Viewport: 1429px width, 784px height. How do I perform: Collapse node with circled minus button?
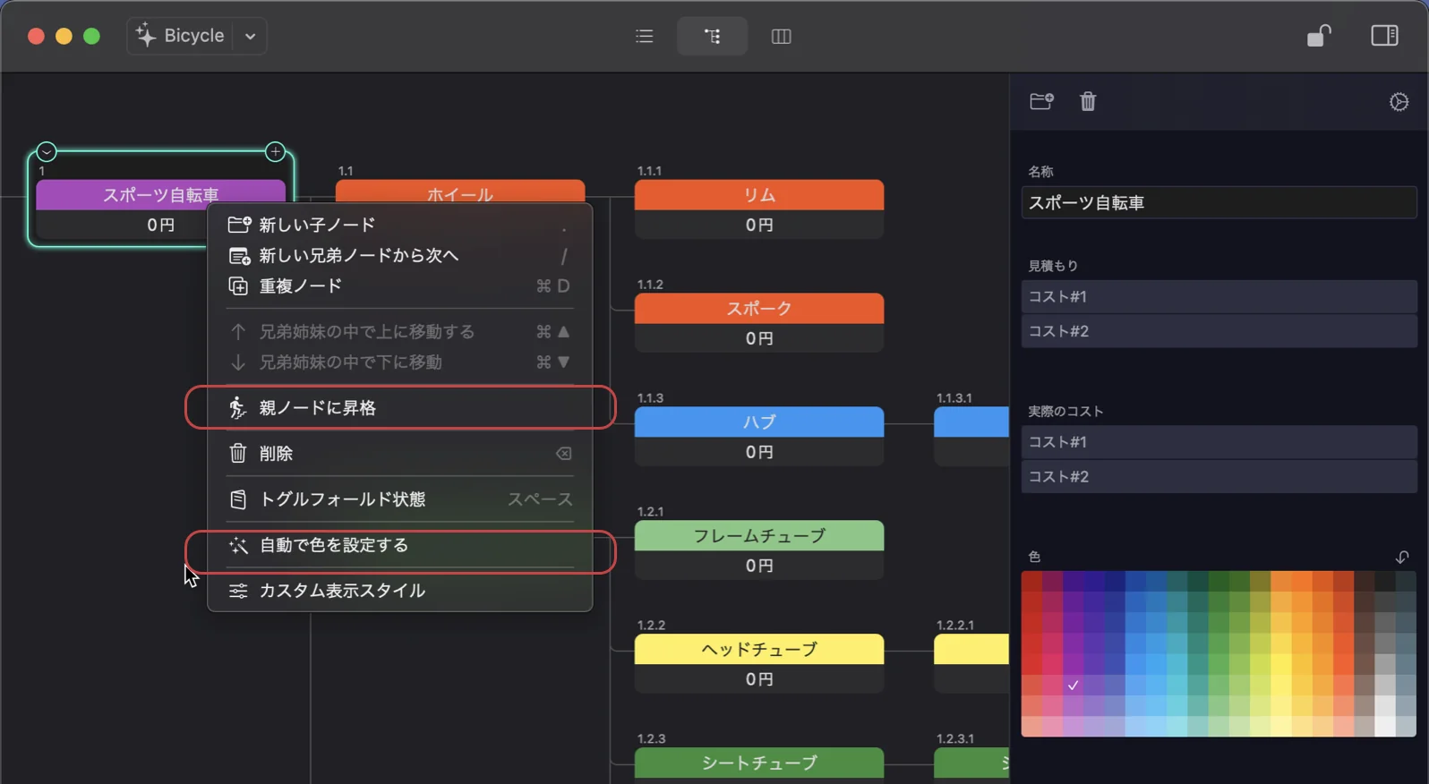click(47, 151)
